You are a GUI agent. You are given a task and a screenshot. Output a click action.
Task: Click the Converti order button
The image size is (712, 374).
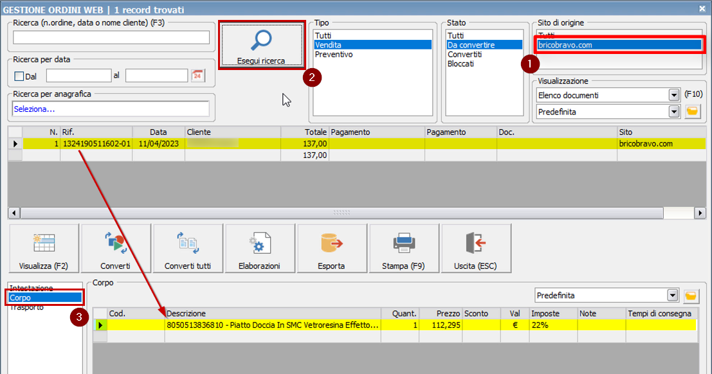click(115, 248)
